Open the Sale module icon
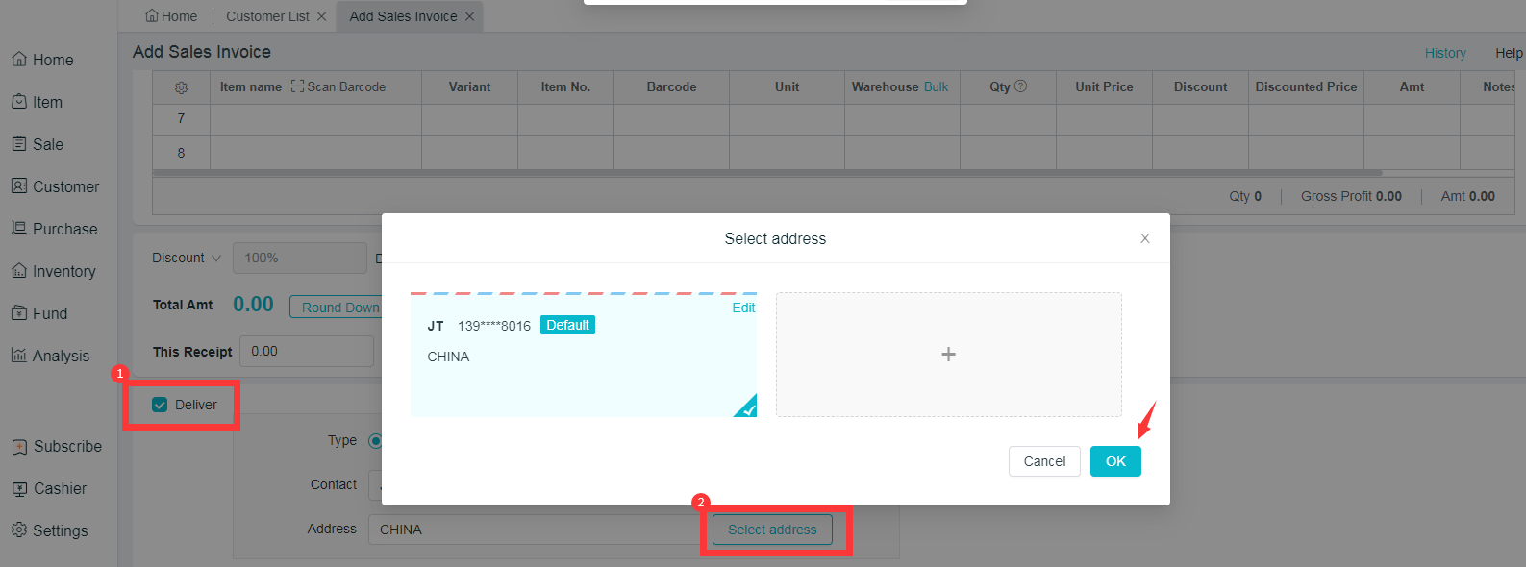 coord(19,144)
